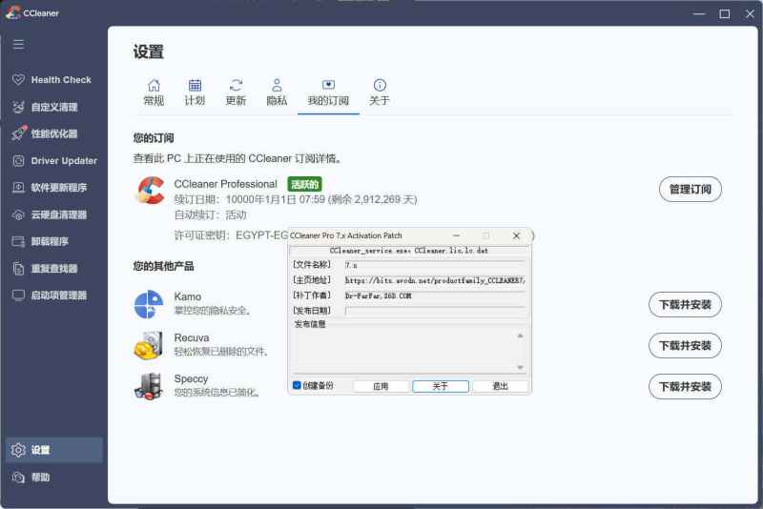
Task: Click the Health Check heart icon
Action: coord(18,80)
